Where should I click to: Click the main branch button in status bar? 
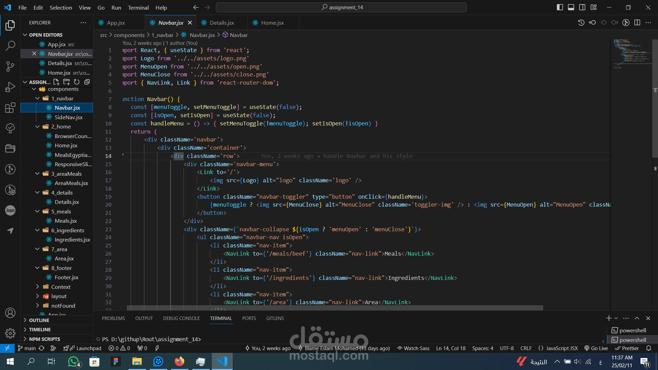pos(27,348)
